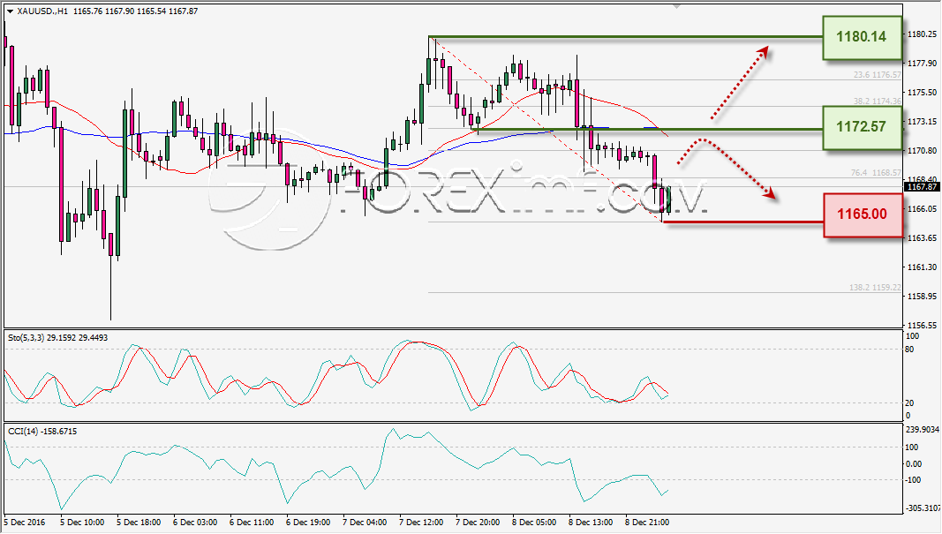Click Fibonacci level label 76.4 1168.57
Image resolution: width=942 pixels, height=534 pixels.
(x=876, y=173)
